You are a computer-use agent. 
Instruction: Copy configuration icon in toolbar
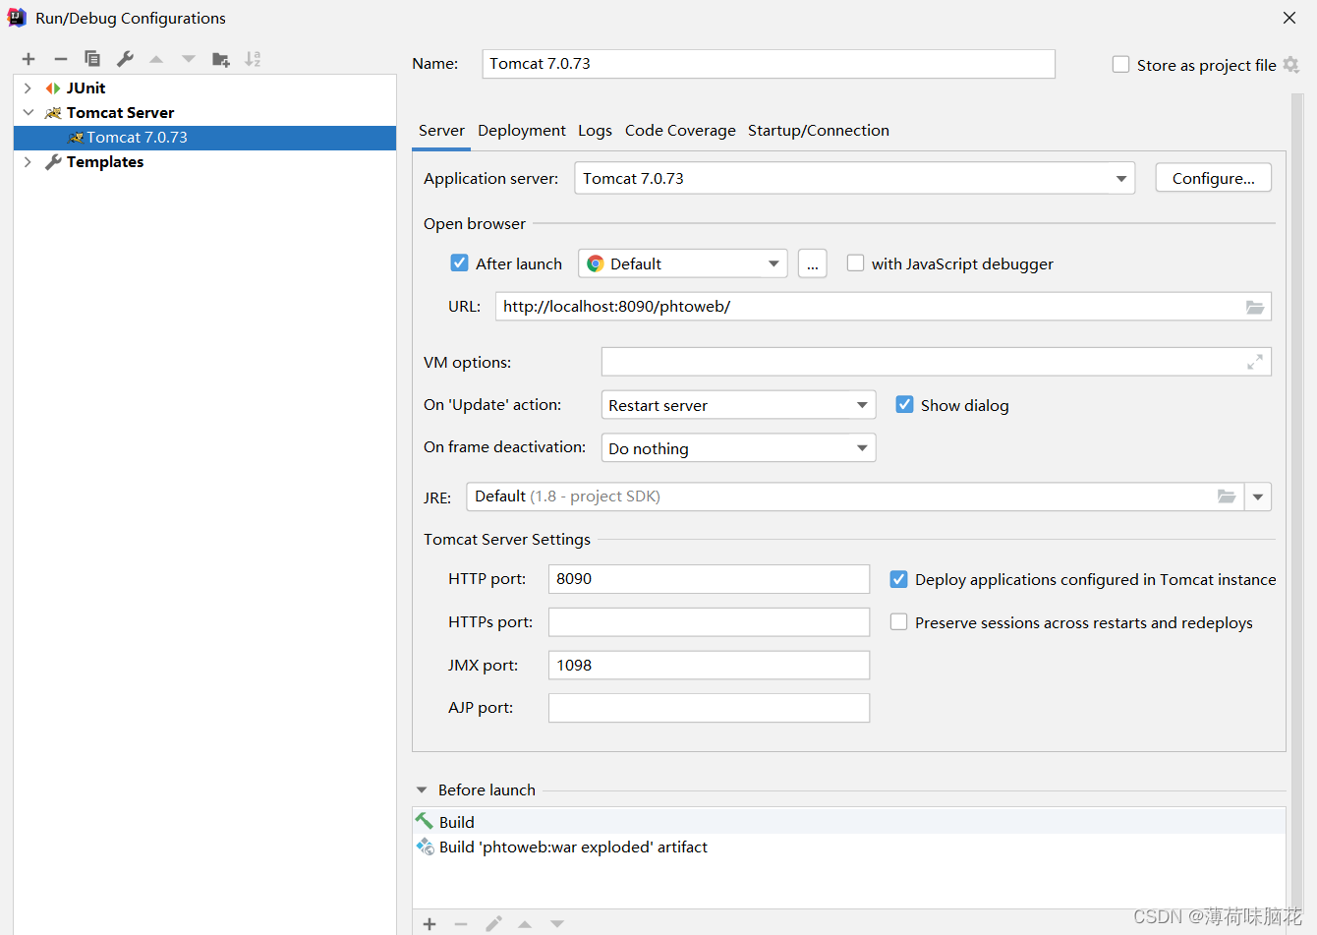click(92, 59)
